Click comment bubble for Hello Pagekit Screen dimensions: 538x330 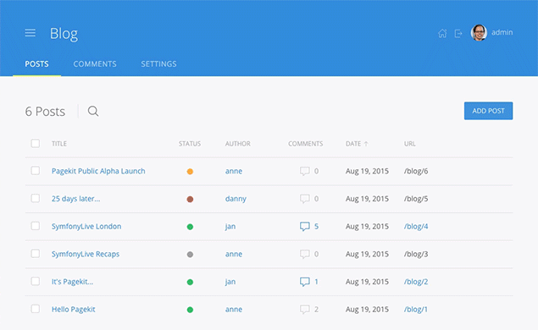point(305,310)
